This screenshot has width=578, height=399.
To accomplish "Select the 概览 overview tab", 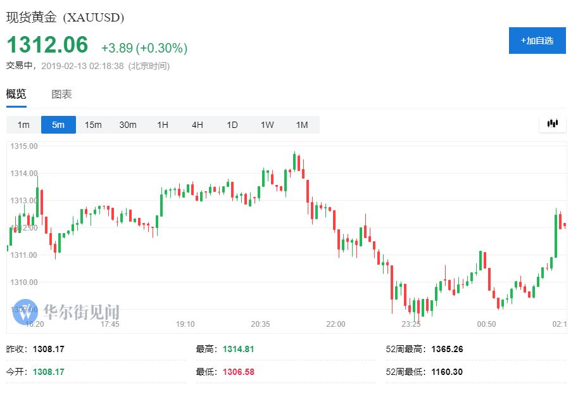I will click(16, 94).
